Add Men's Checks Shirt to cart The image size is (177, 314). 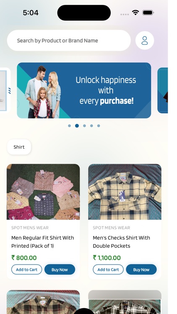[x=108, y=270]
